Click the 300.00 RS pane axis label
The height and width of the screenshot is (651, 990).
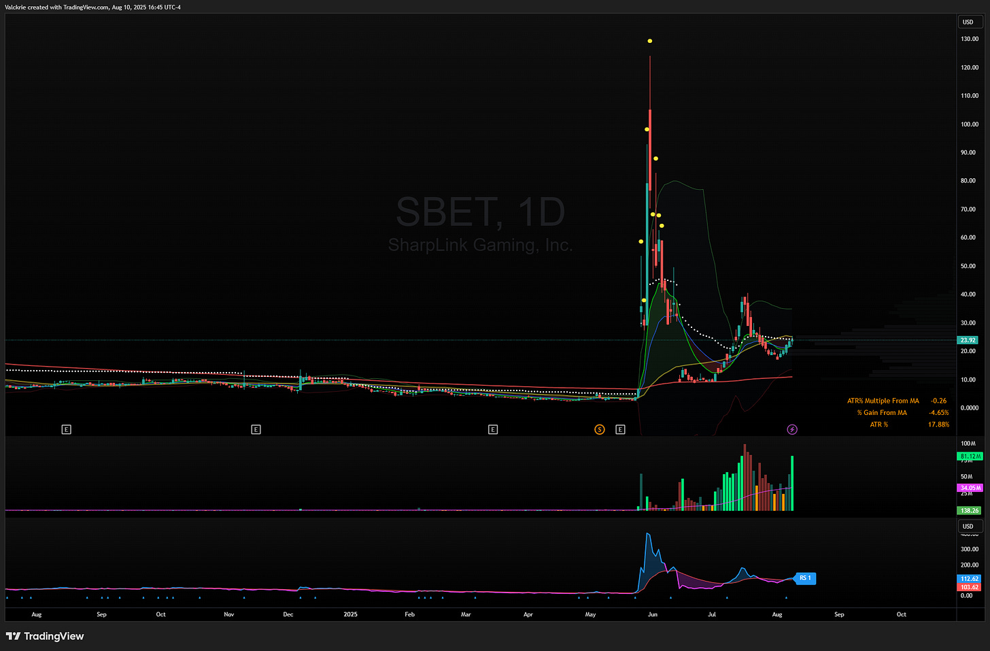click(970, 549)
